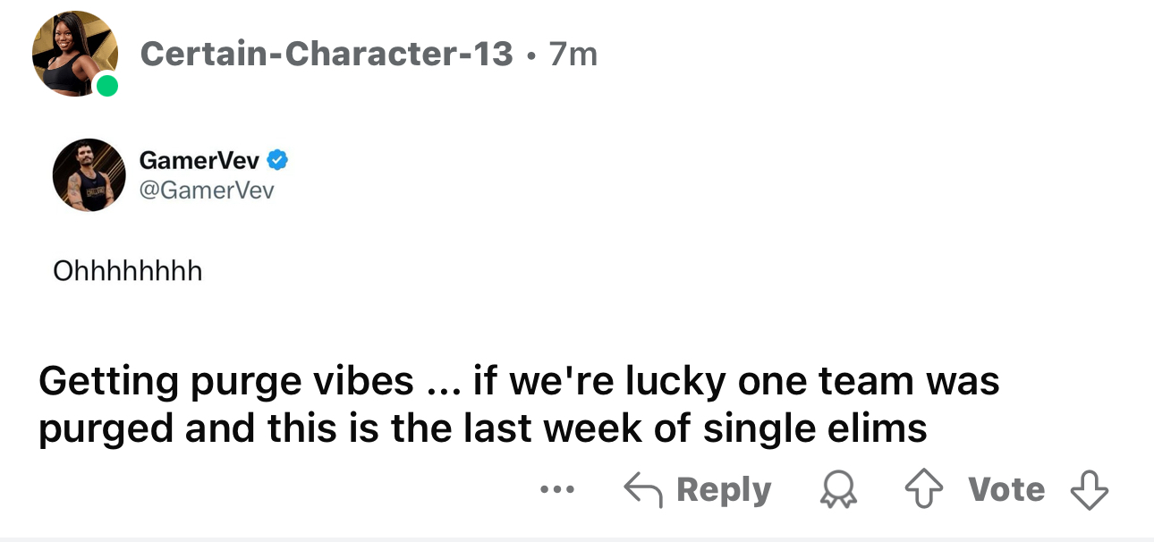Click the 'last week of single elims' line

[482, 428]
